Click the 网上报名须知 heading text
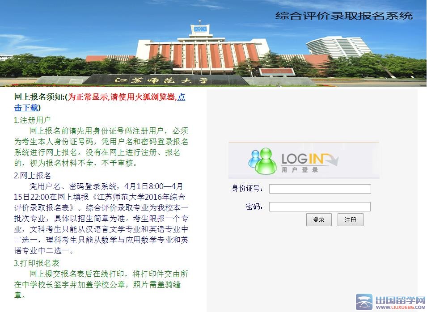427x312 pixels. (39, 97)
